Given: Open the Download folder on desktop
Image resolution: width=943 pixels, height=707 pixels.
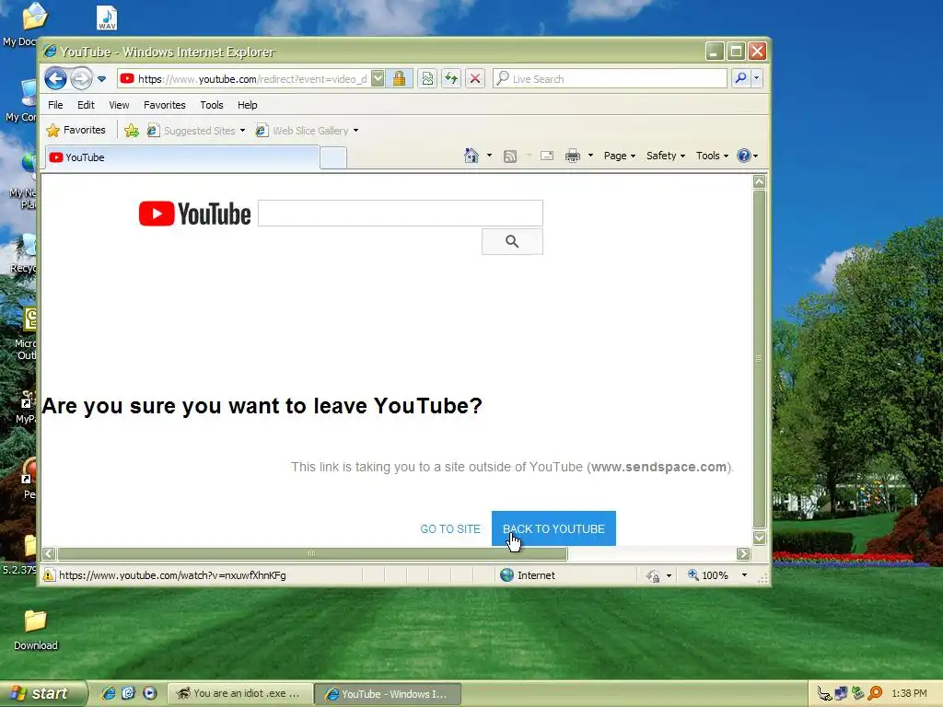Looking at the screenshot, I should [36, 630].
